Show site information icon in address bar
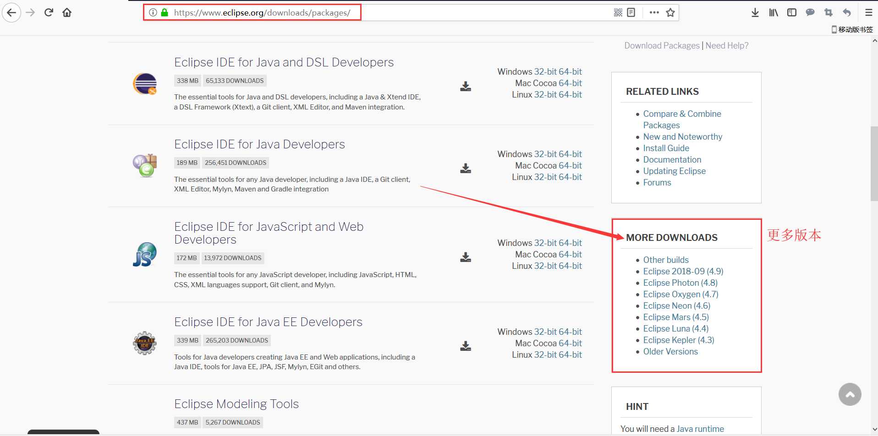The image size is (878, 436). pyautogui.click(x=153, y=12)
